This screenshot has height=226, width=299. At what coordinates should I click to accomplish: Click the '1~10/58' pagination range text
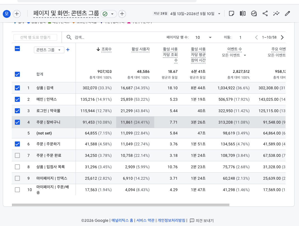[x=269, y=37]
